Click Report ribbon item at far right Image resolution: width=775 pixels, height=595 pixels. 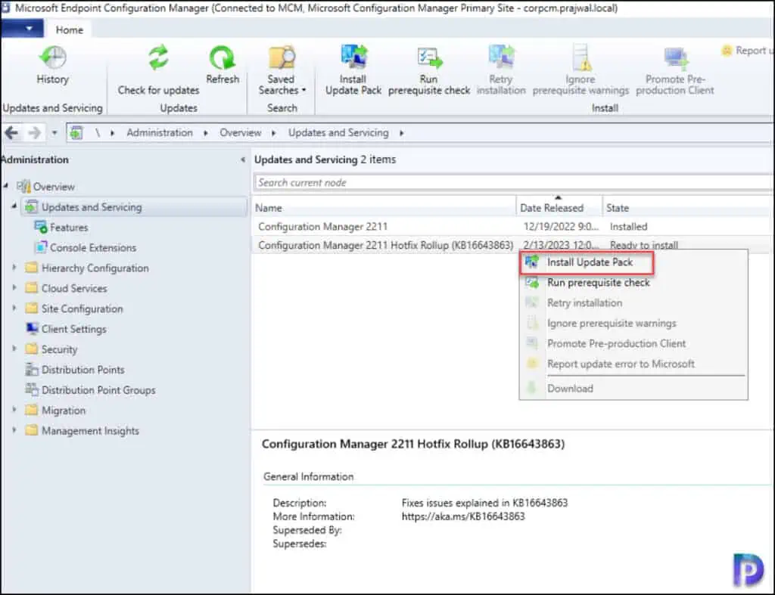point(746,51)
